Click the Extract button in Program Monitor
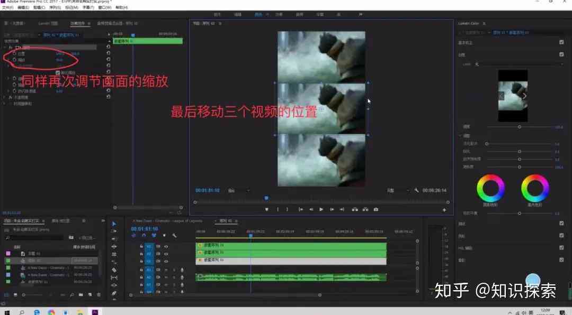 365,209
